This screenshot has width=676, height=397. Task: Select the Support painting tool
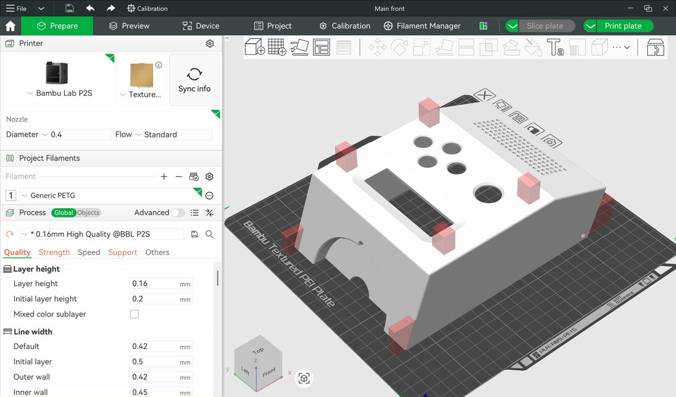tap(511, 47)
